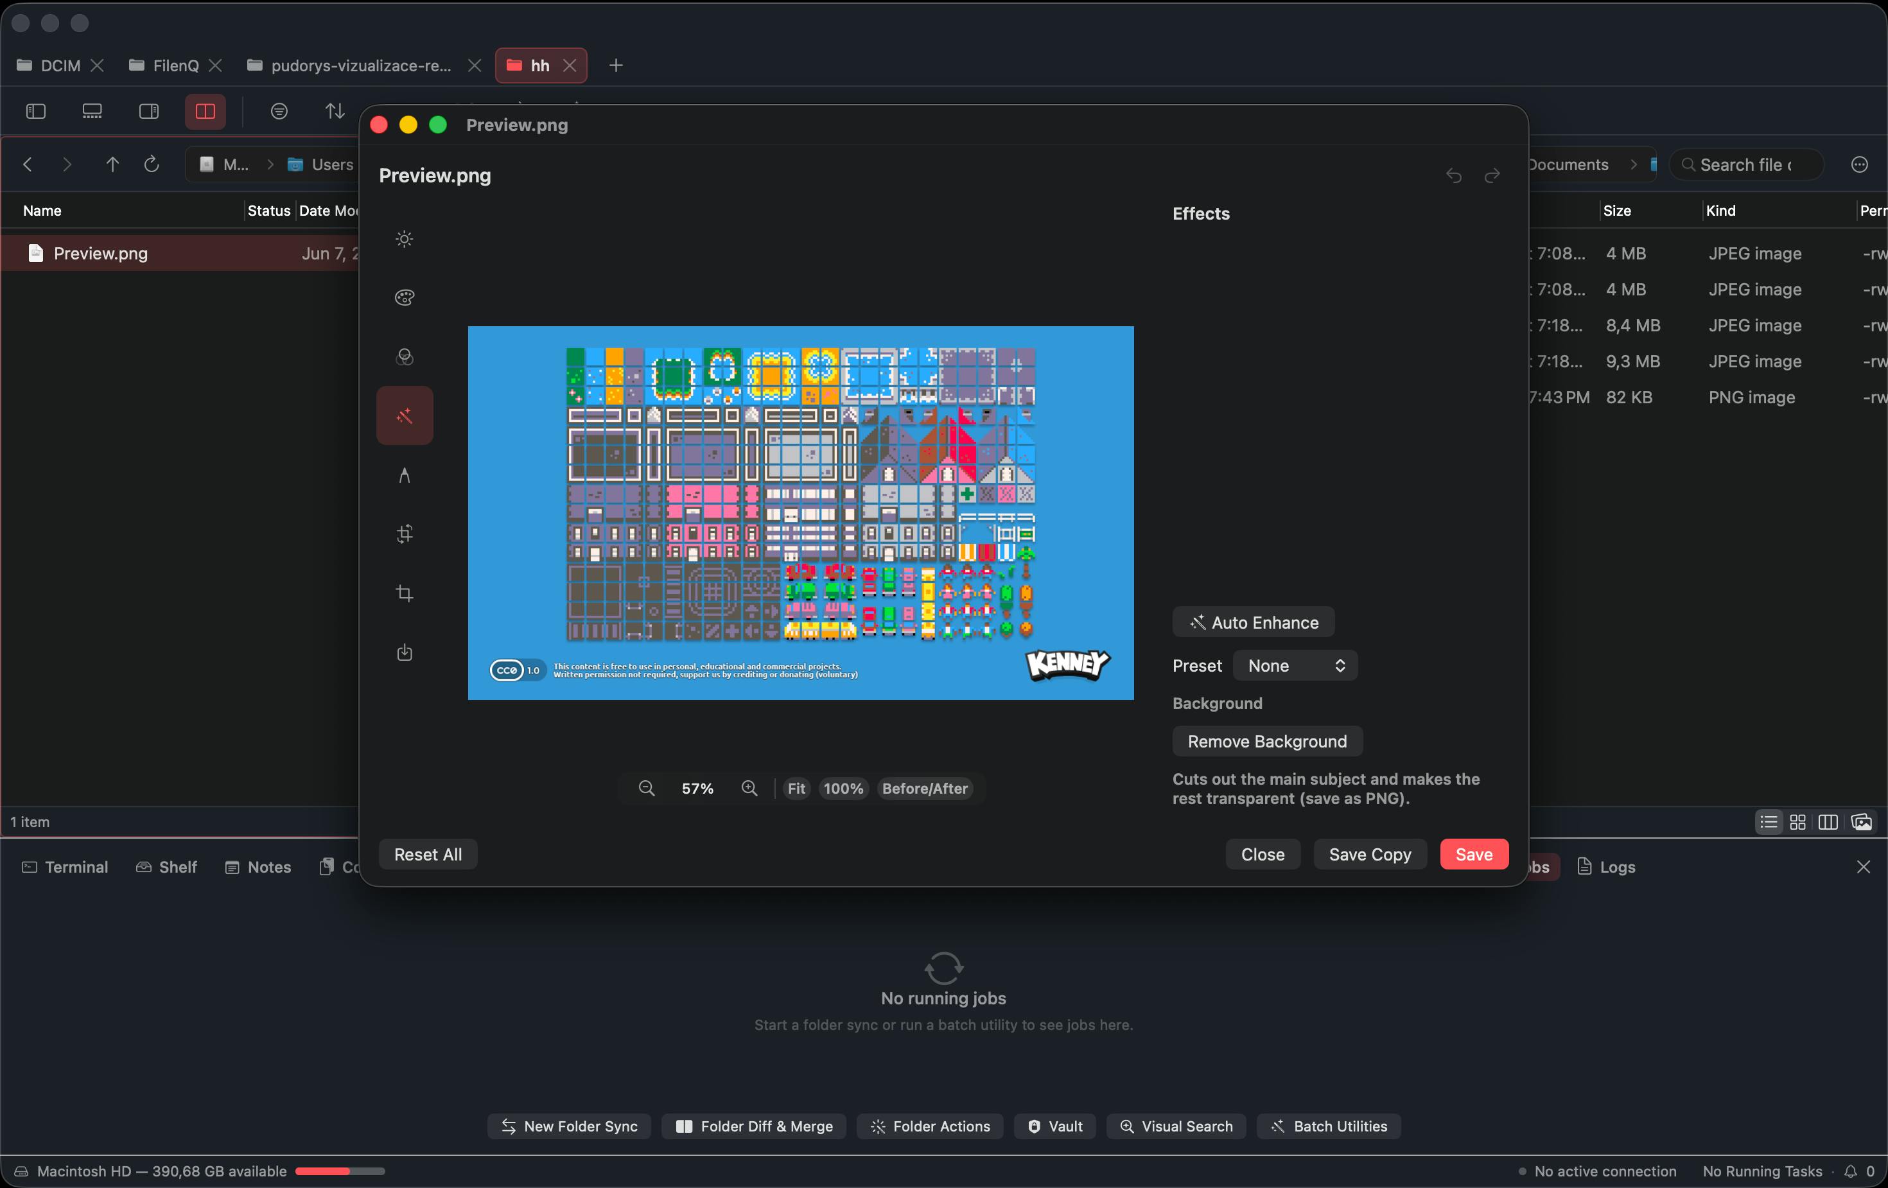Zoom out the image preview
Screen dimensions: 1888x1188
pyautogui.click(x=646, y=788)
